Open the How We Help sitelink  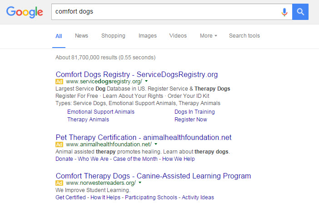pos(179,159)
